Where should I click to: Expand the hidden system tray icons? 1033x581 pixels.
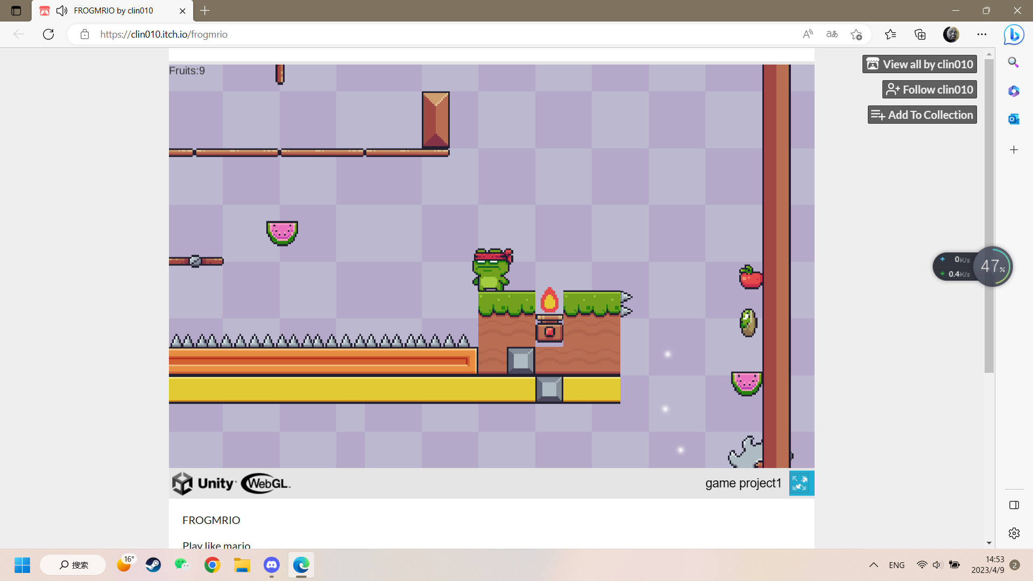click(x=874, y=565)
